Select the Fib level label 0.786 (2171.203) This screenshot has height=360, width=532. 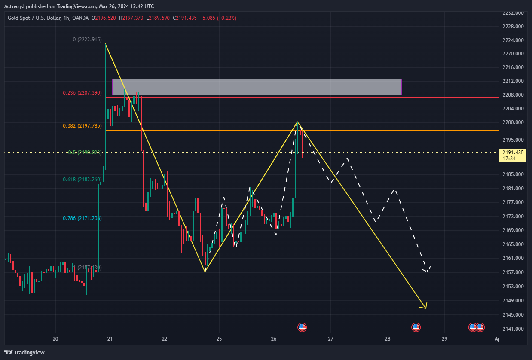pos(82,218)
